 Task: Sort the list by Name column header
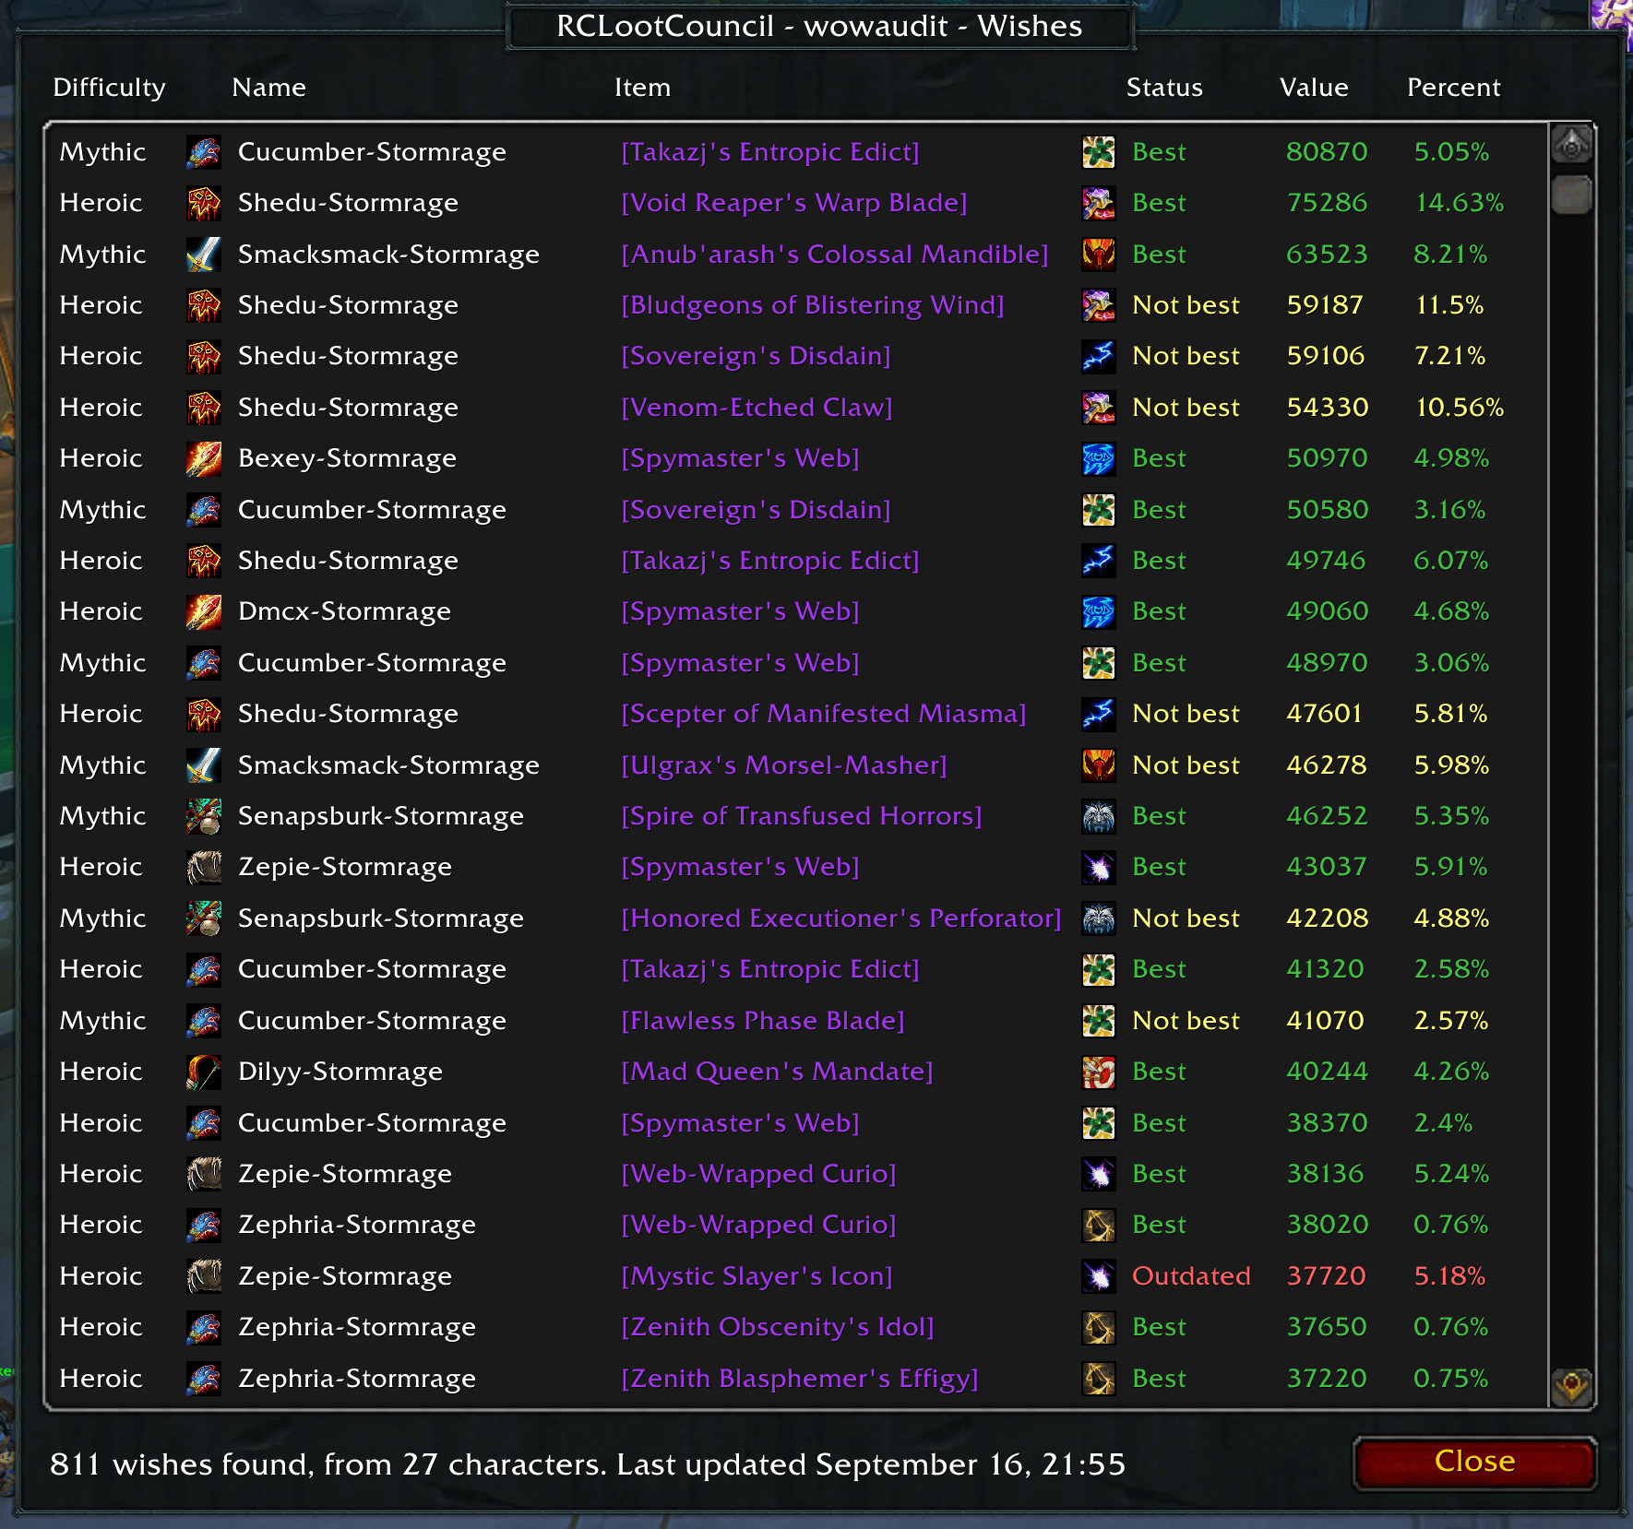tap(268, 88)
